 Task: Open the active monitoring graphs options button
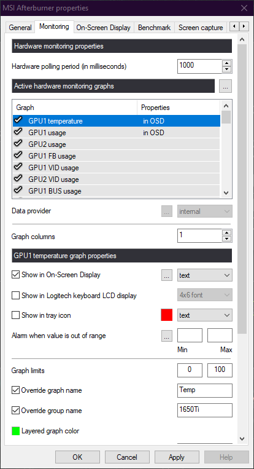pos(225,86)
